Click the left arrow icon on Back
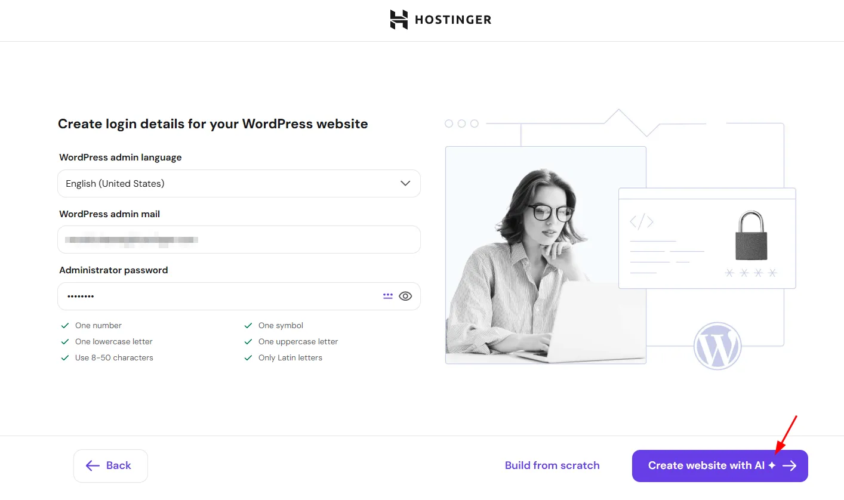Image resolution: width=844 pixels, height=500 pixels. click(x=93, y=466)
